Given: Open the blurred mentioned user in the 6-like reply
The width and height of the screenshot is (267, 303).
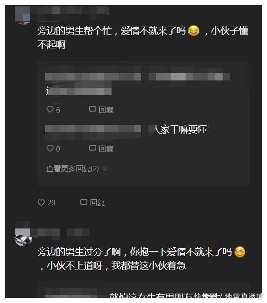Looking at the screenshot, I should 189,76.
